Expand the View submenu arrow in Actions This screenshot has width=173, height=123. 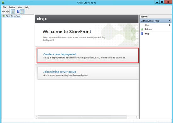tap(170, 25)
